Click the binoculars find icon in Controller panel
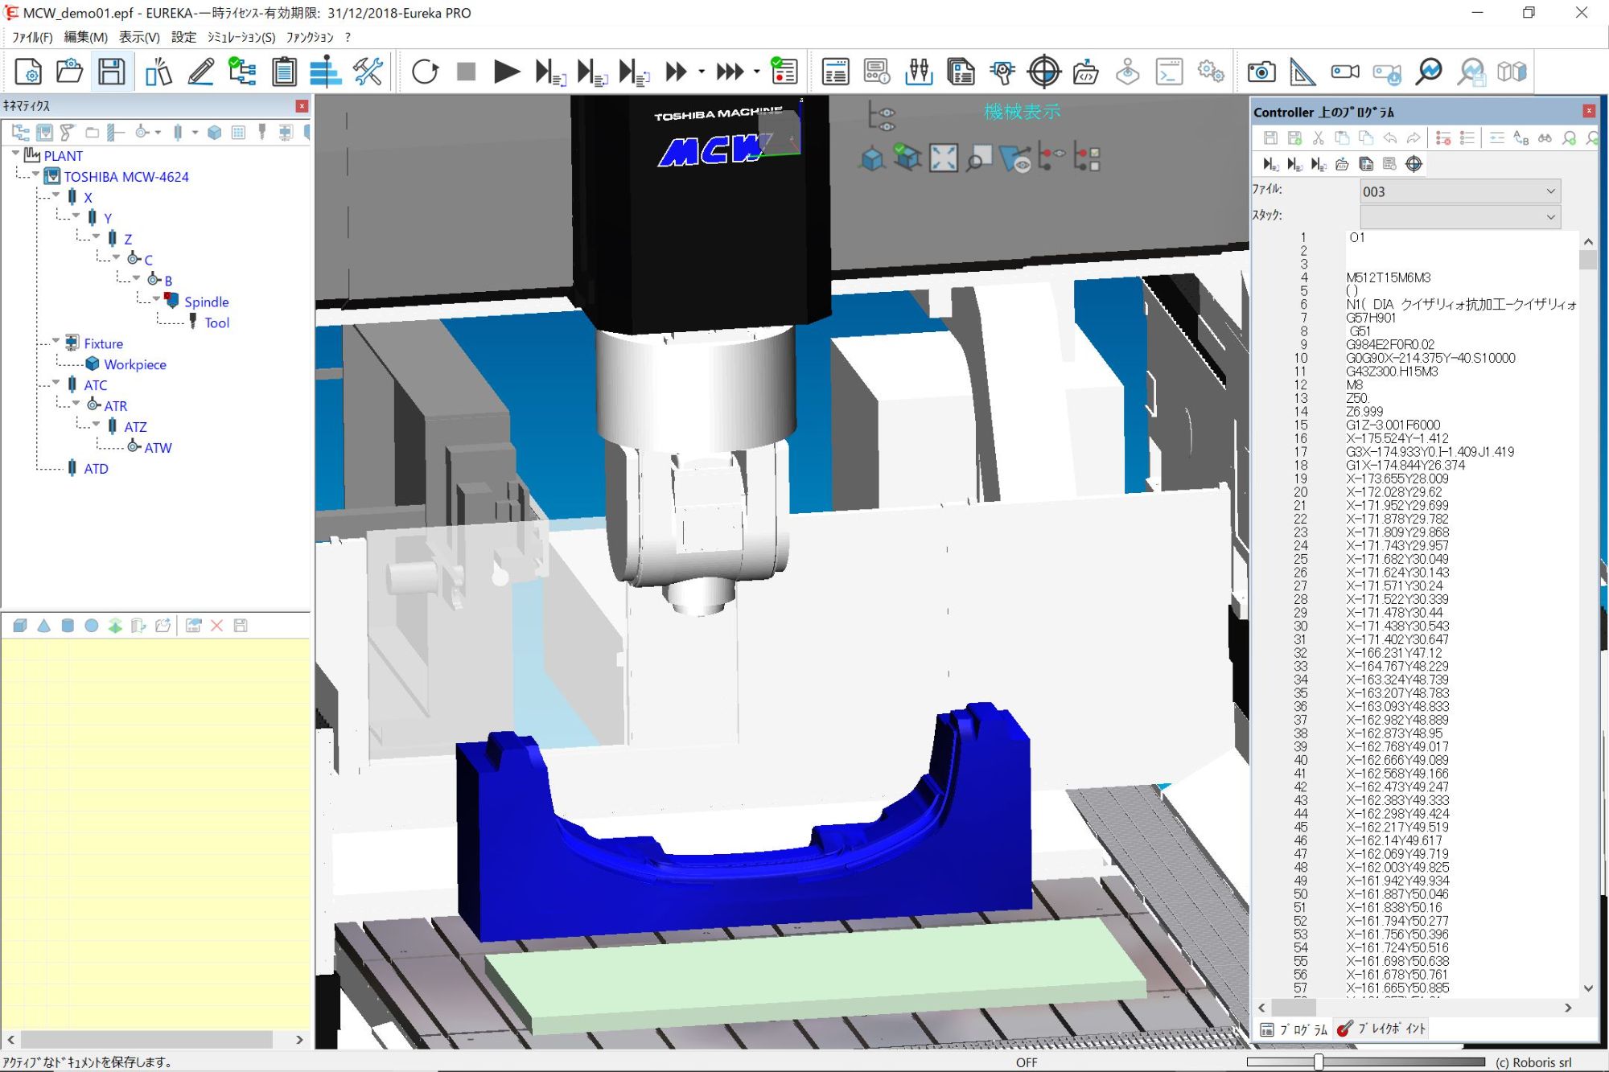This screenshot has width=1609, height=1072. click(1545, 138)
